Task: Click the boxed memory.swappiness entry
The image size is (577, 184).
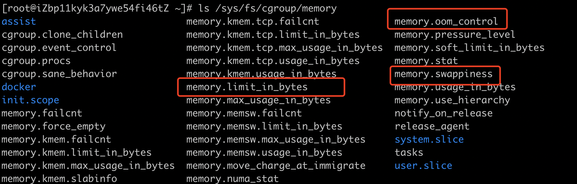Action: coord(444,74)
